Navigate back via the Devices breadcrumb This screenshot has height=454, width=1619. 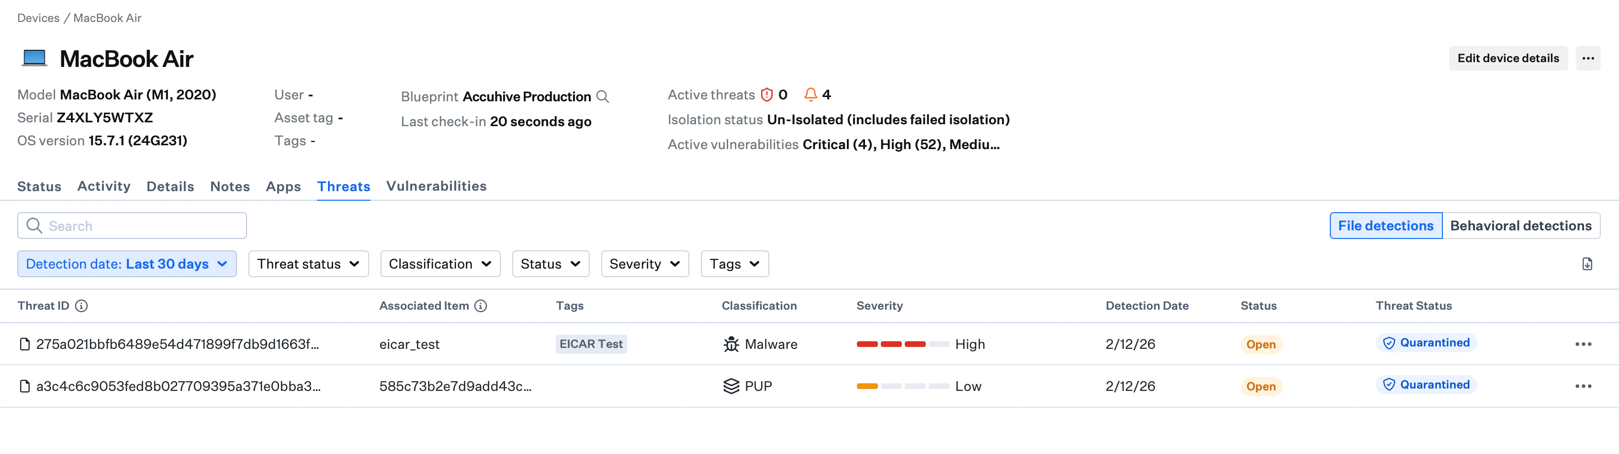pyautogui.click(x=38, y=18)
